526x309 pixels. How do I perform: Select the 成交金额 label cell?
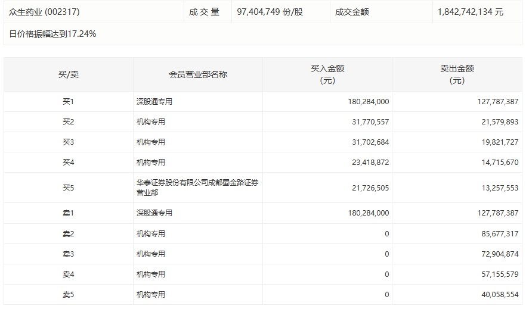tap(352, 12)
